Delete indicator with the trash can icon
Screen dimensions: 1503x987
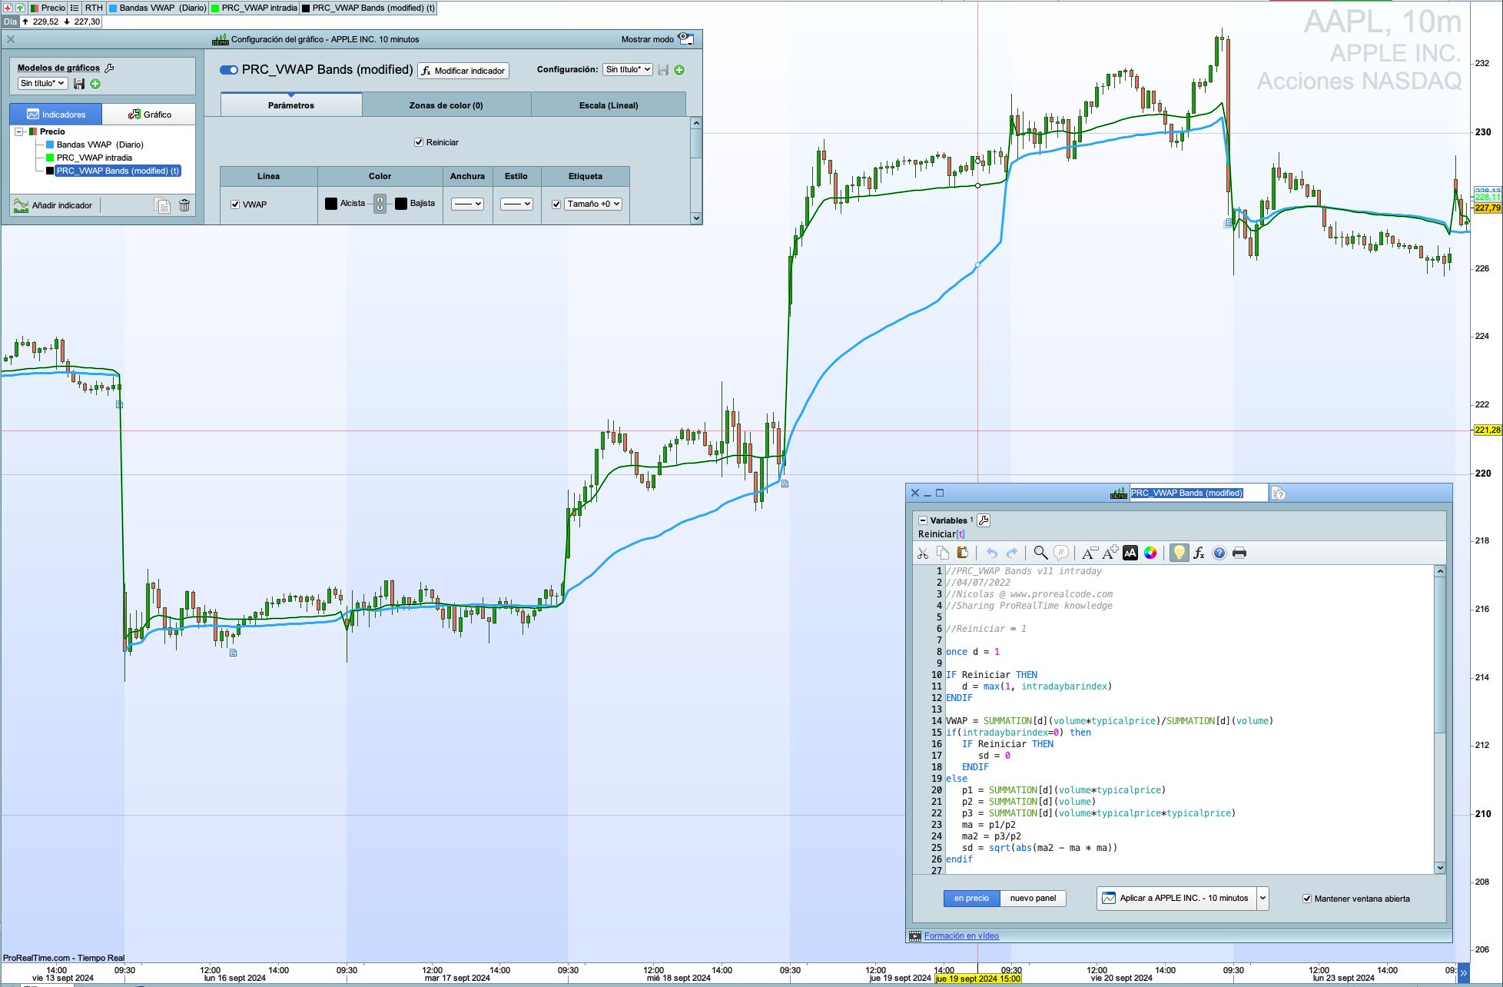coord(184,205)
